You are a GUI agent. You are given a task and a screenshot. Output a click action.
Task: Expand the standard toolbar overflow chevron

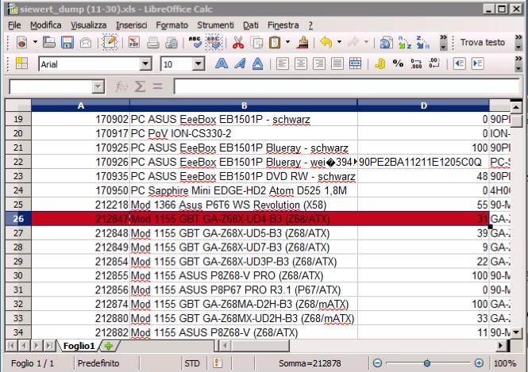(444, 42)
